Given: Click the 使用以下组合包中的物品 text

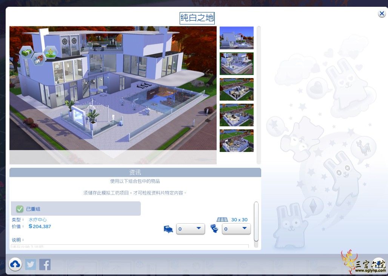Looking at the screenshot, I should [135, 181].
